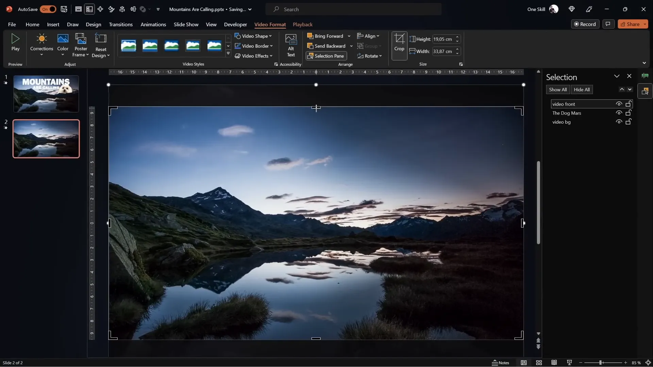Select slide 2 thumbnail
Image resolution: width=653 pixels, height=367 pixels.
pyautogui.click(x=46, y=139)
